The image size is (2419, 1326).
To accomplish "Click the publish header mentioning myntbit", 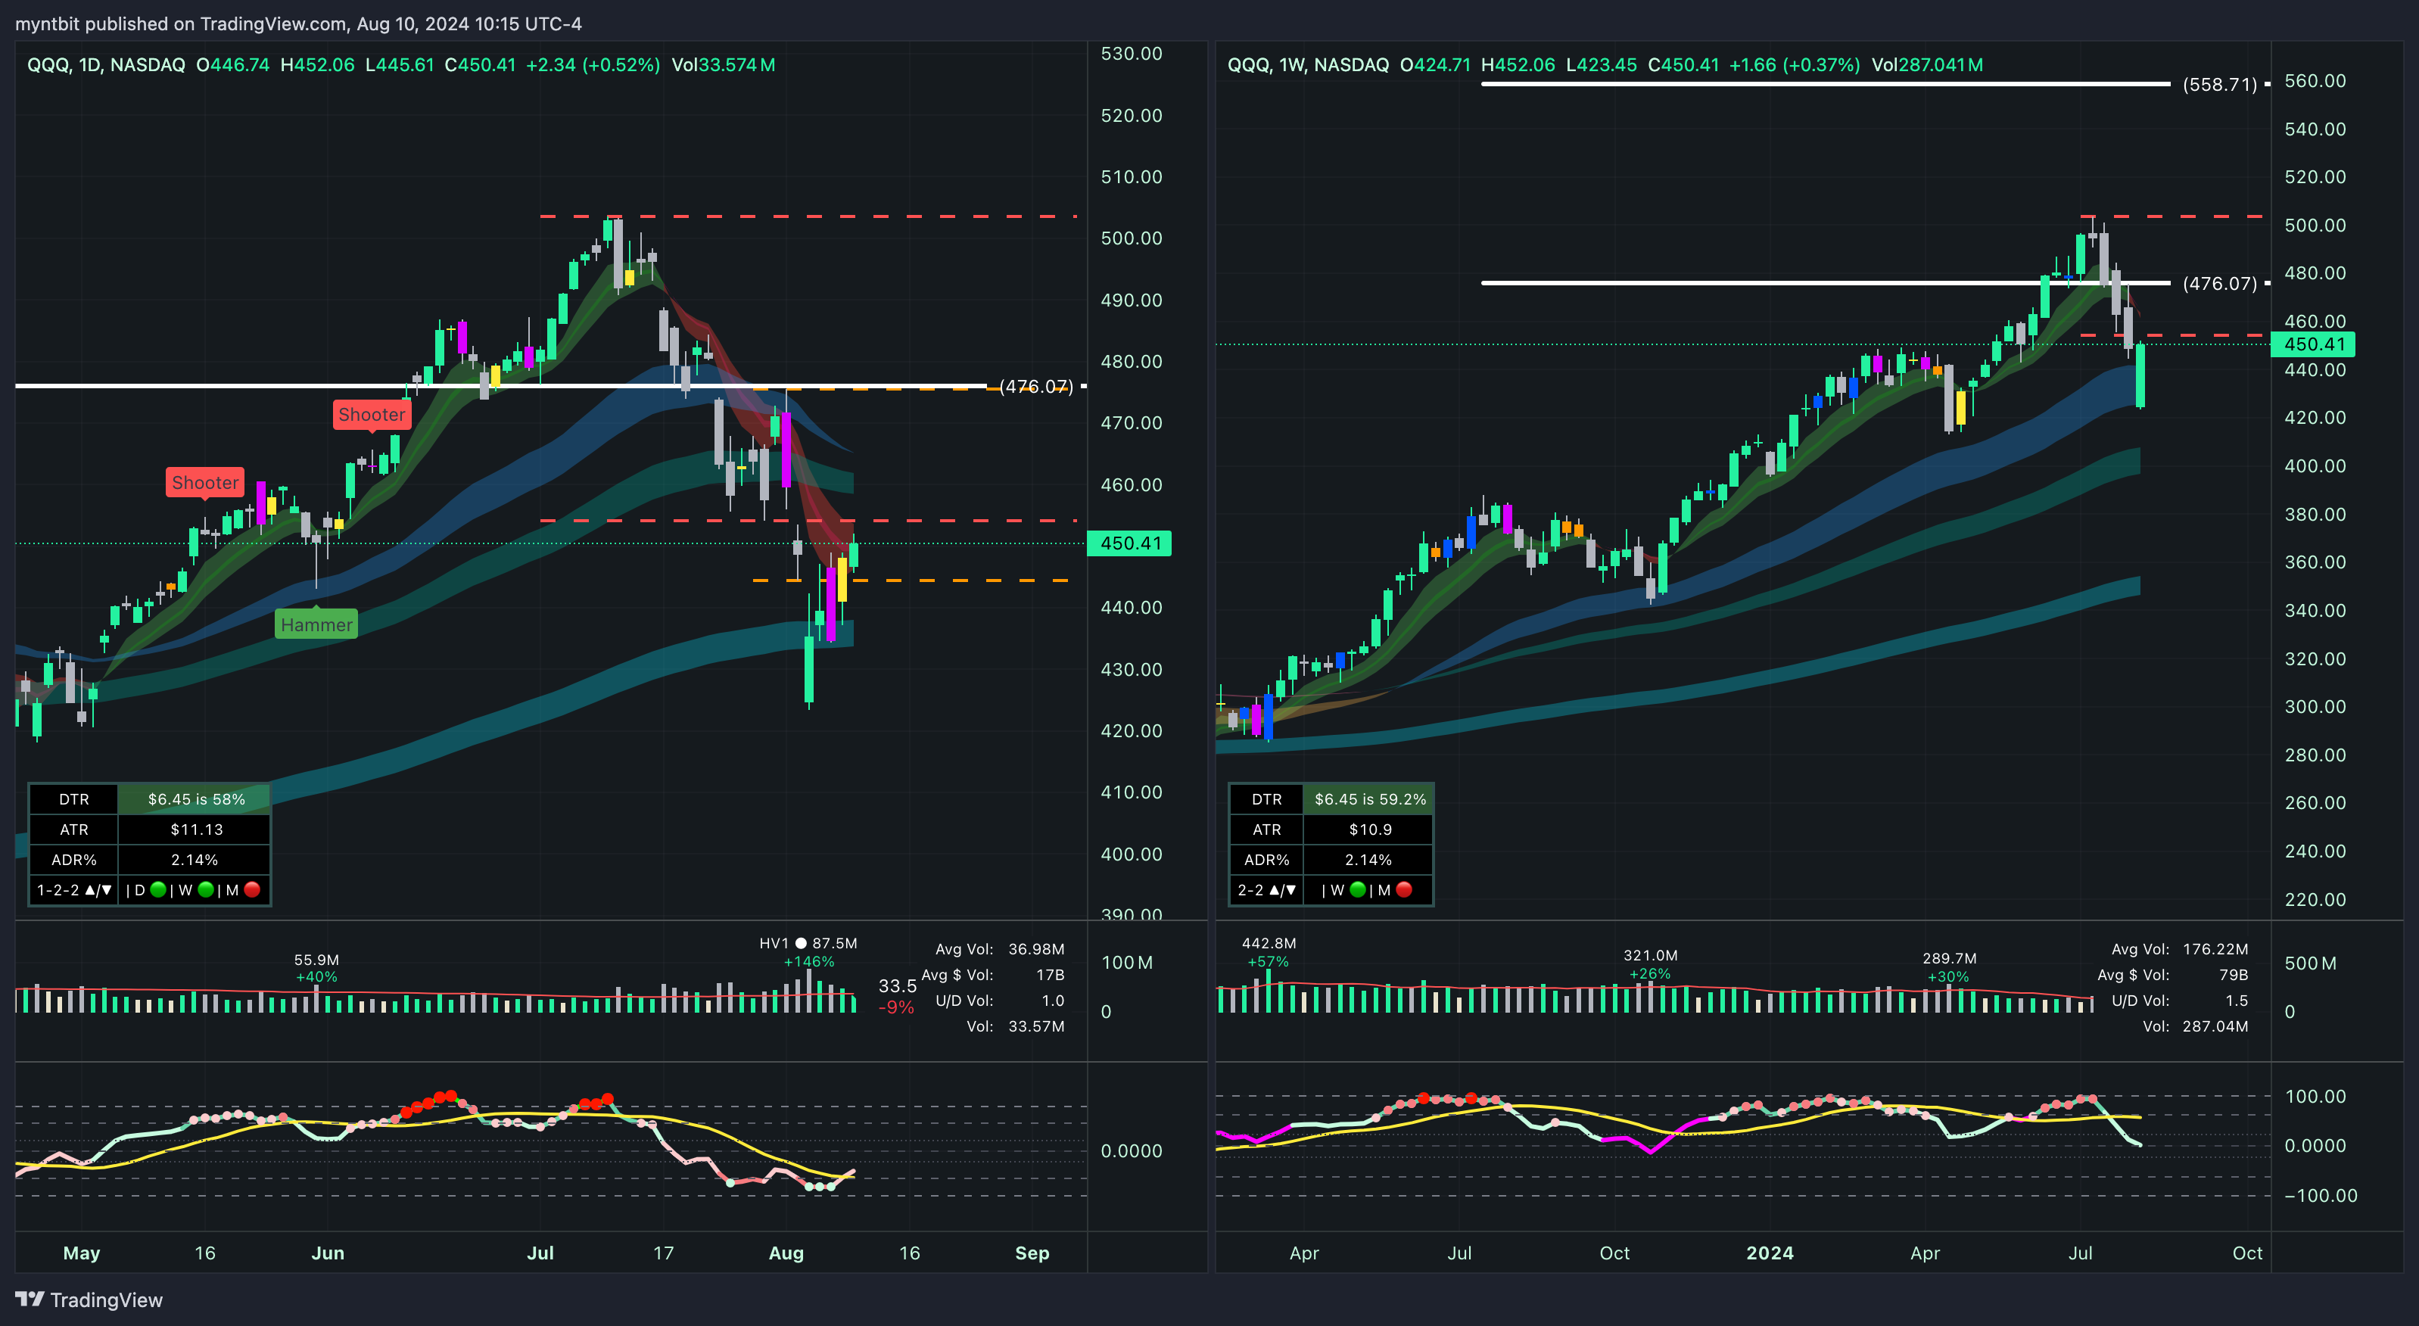I will coord(299,23).
